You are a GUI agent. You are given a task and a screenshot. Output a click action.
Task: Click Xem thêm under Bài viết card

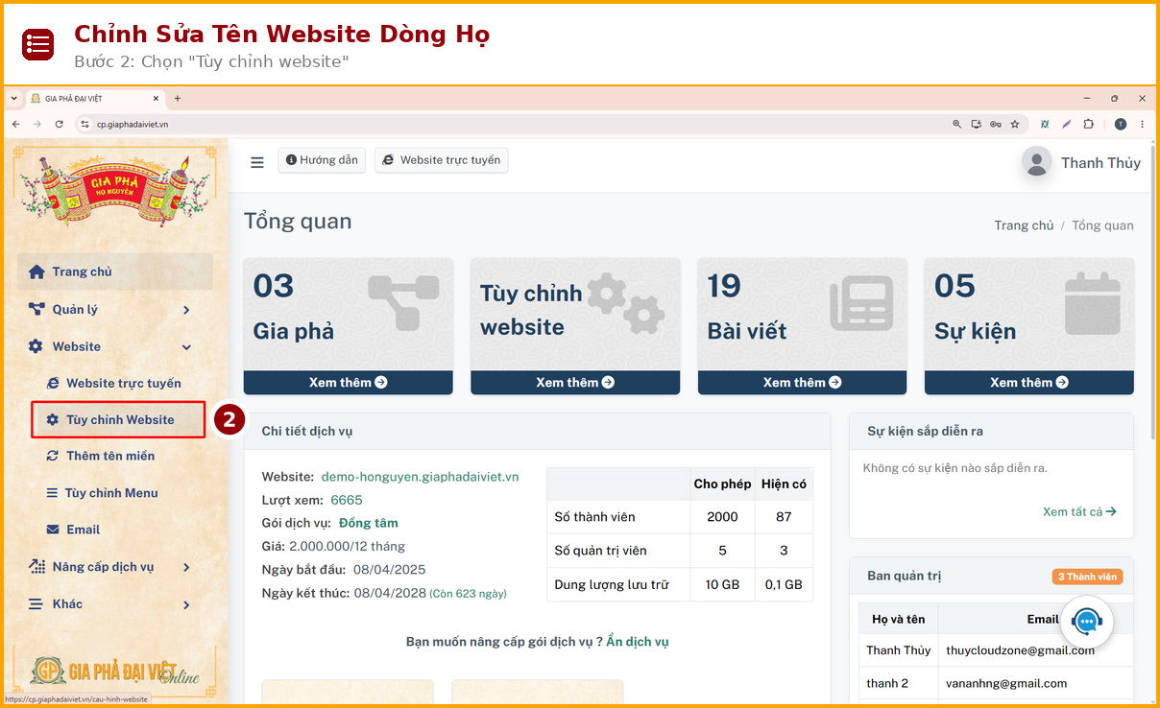click(802, 382)
